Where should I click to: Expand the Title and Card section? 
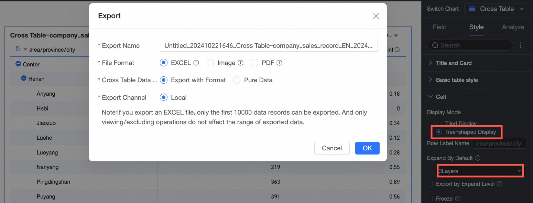click(454, 63)
